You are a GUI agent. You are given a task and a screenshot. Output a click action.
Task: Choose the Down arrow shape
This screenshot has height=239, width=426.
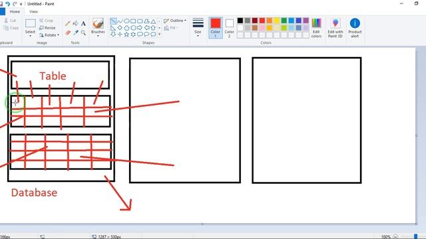tap(113, 34)
